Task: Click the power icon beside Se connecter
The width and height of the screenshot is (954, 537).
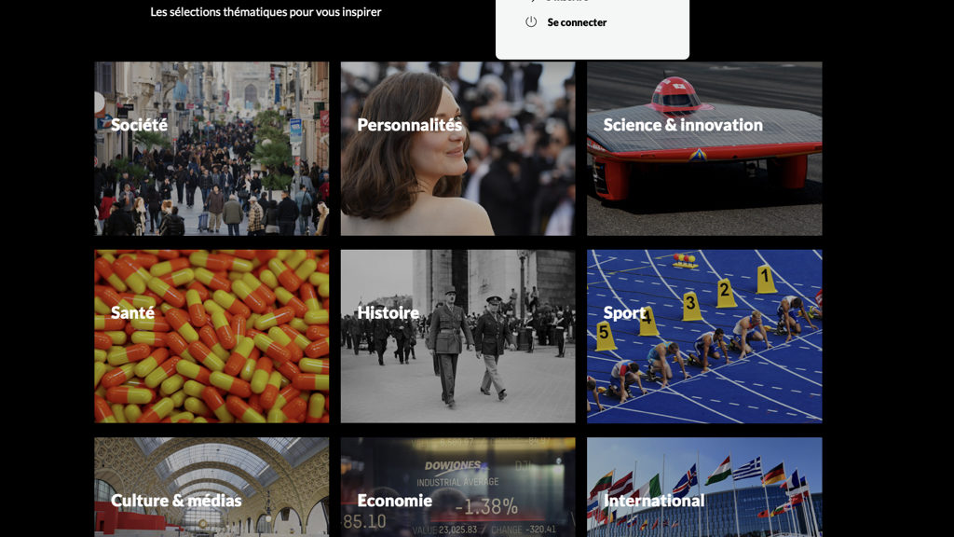Action: pos(531,22)
